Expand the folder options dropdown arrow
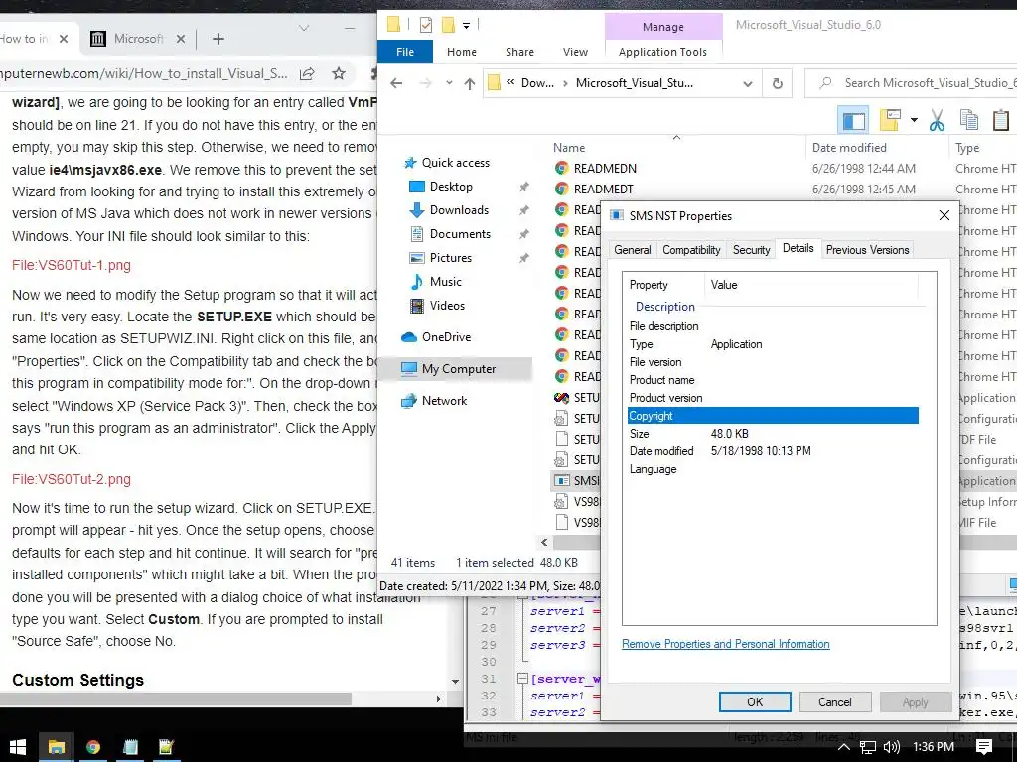Screen dimensions: 1017x762 pos(914,120)
